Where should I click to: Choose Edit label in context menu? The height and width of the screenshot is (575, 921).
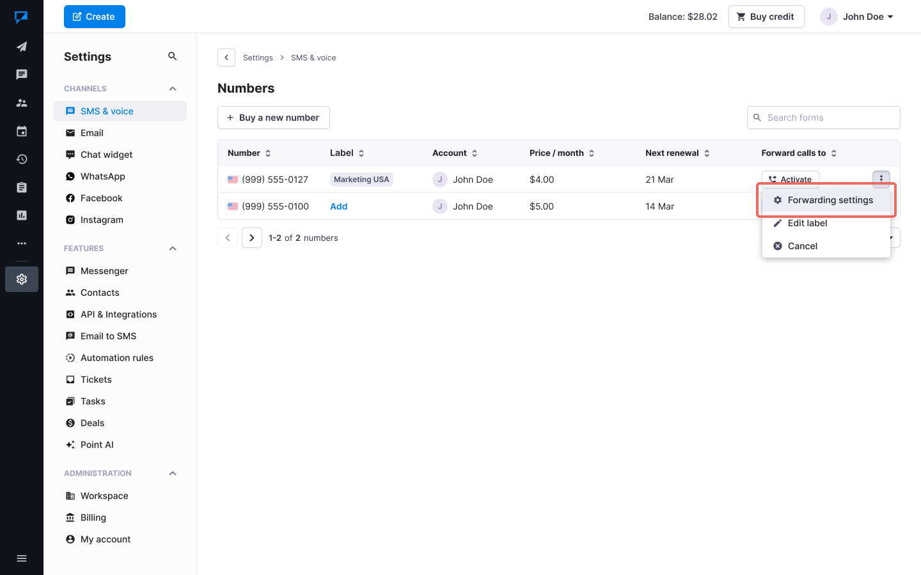pyautogui.click(x=807, y=223)
